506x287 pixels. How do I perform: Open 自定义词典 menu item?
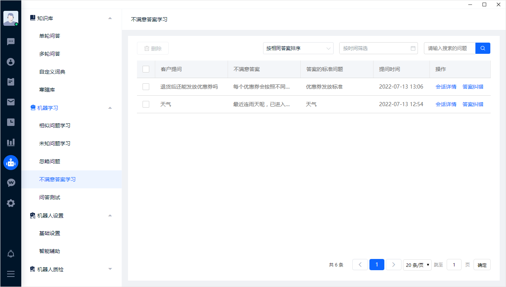(x=72, y=72)
